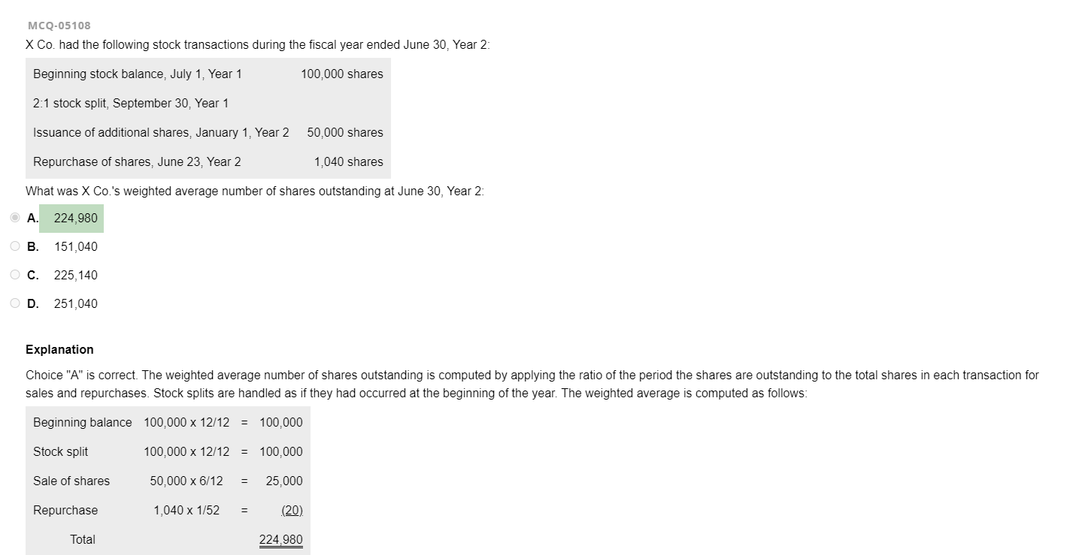Viewport: 1082px width, 555px height.
Task: Click the Beginning stock balance table row
Action: (x=207, y=74)
